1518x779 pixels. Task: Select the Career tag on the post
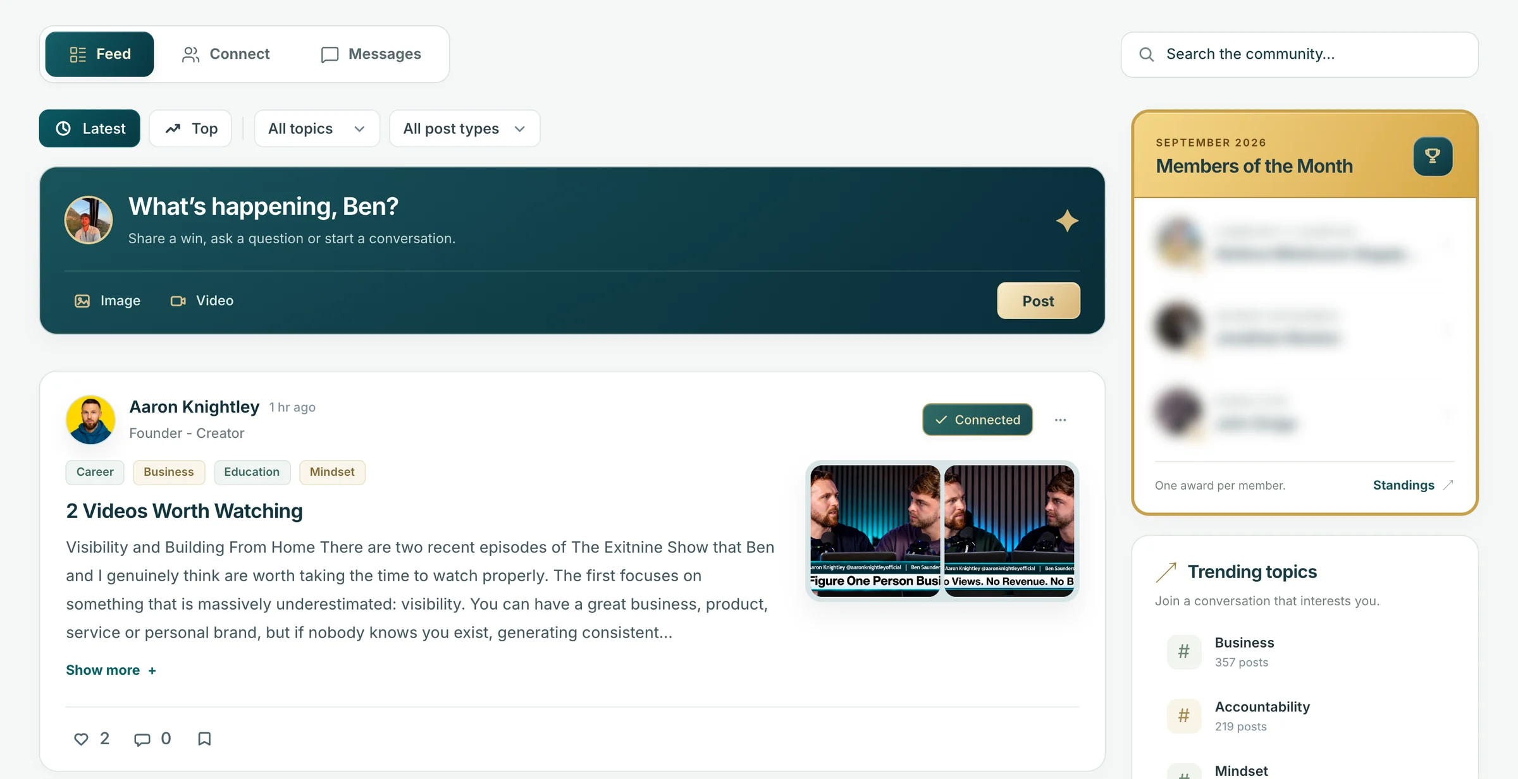coord(95,472)
